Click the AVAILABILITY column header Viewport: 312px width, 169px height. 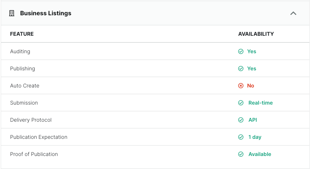[256, 34]
